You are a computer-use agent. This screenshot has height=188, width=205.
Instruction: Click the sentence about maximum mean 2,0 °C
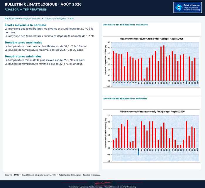pos(49,31)
